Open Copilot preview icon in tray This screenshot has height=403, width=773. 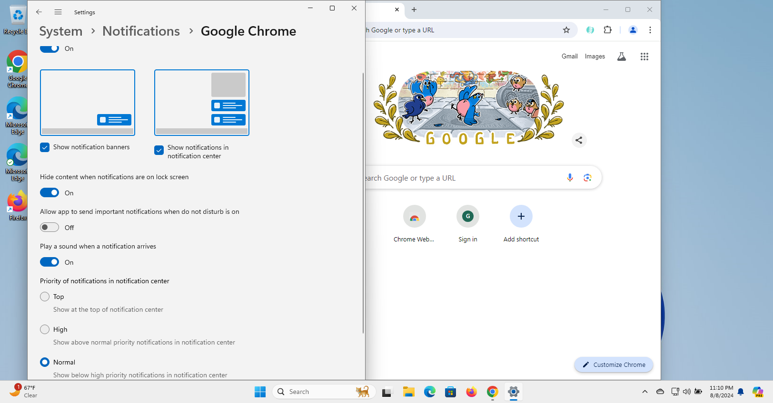(x=758, y=392)
